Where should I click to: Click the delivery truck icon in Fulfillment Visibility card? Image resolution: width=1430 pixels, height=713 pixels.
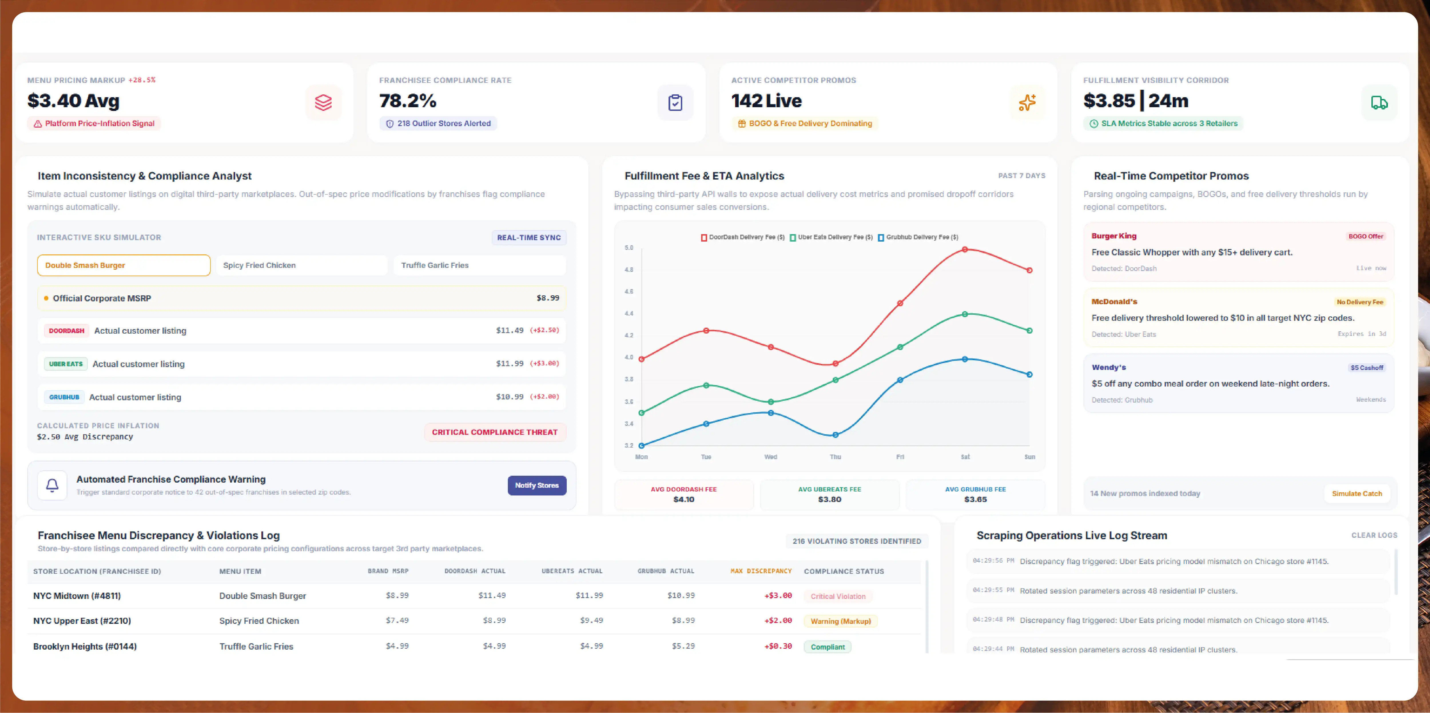(x=1379, y=103)
